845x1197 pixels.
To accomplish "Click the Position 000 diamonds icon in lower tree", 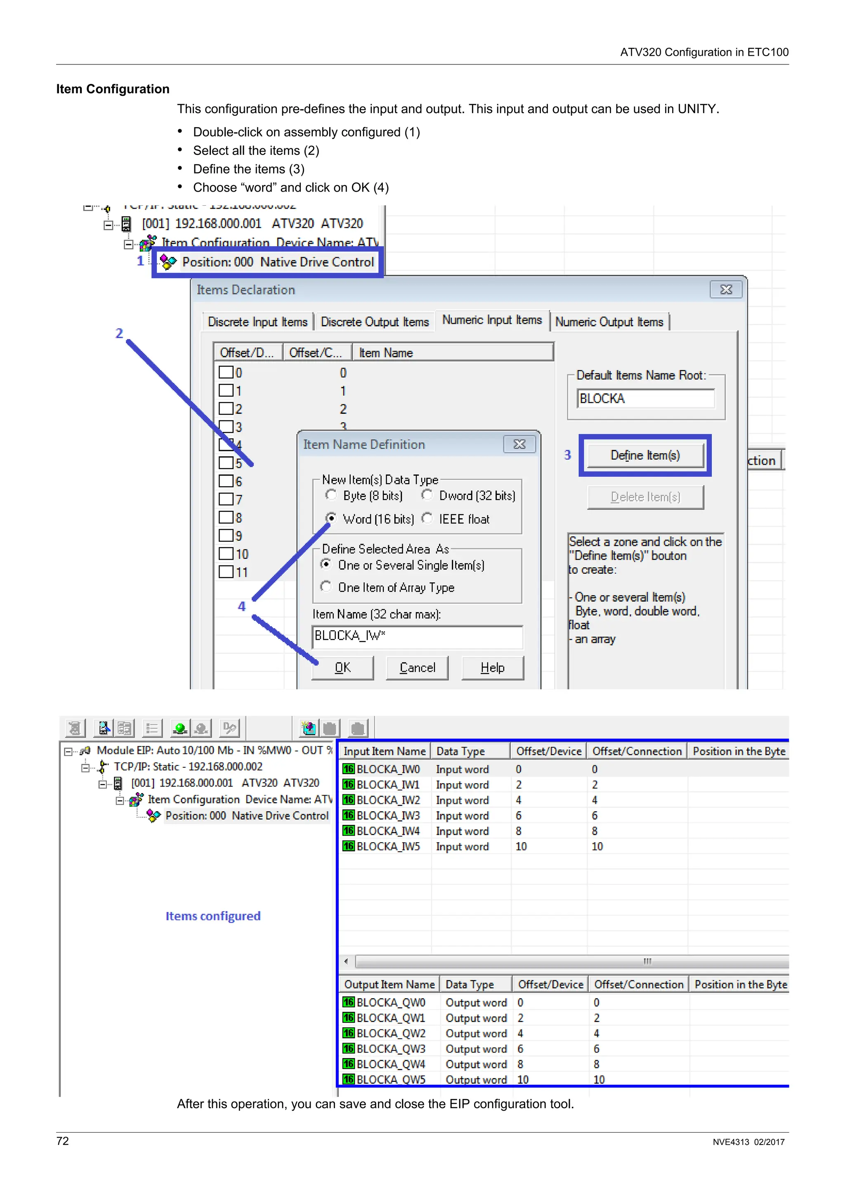I will (153, 815).
